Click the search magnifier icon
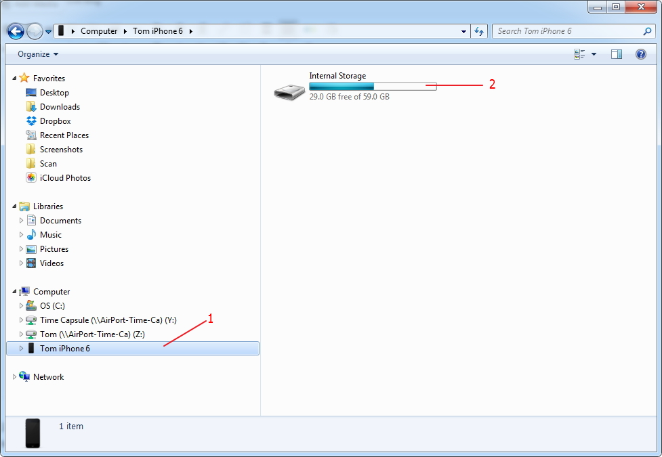The image size is (662, 457). pyautogui.click(x=647, y=31)
